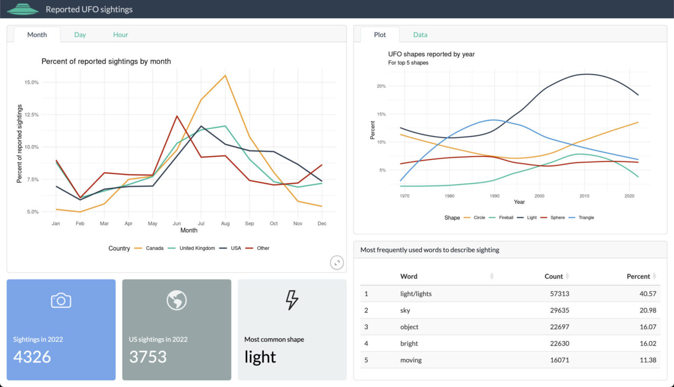
Task: Click the lightning bolt icon above 'light'
Action: tap(291, 300)
